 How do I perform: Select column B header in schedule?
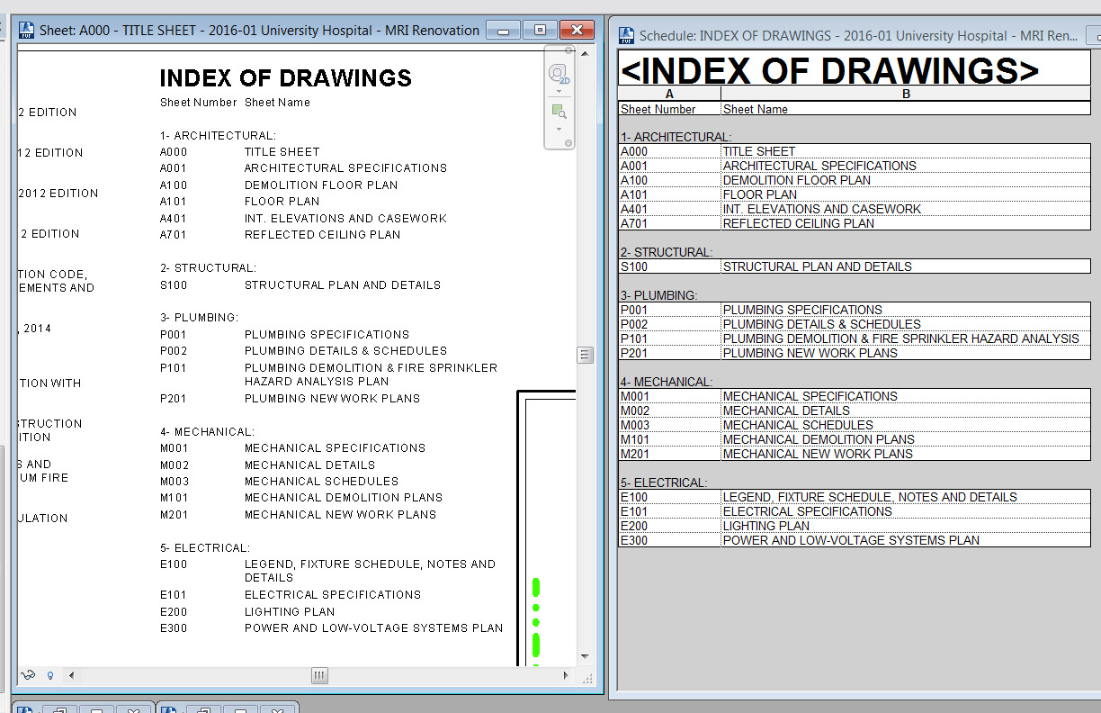click(x=906, y=94)
